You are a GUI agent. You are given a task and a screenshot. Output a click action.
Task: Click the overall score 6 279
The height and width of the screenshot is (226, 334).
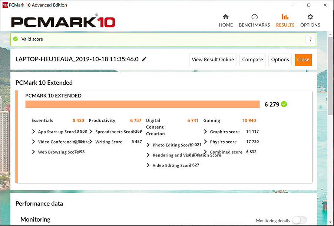(x=272, y=104)
